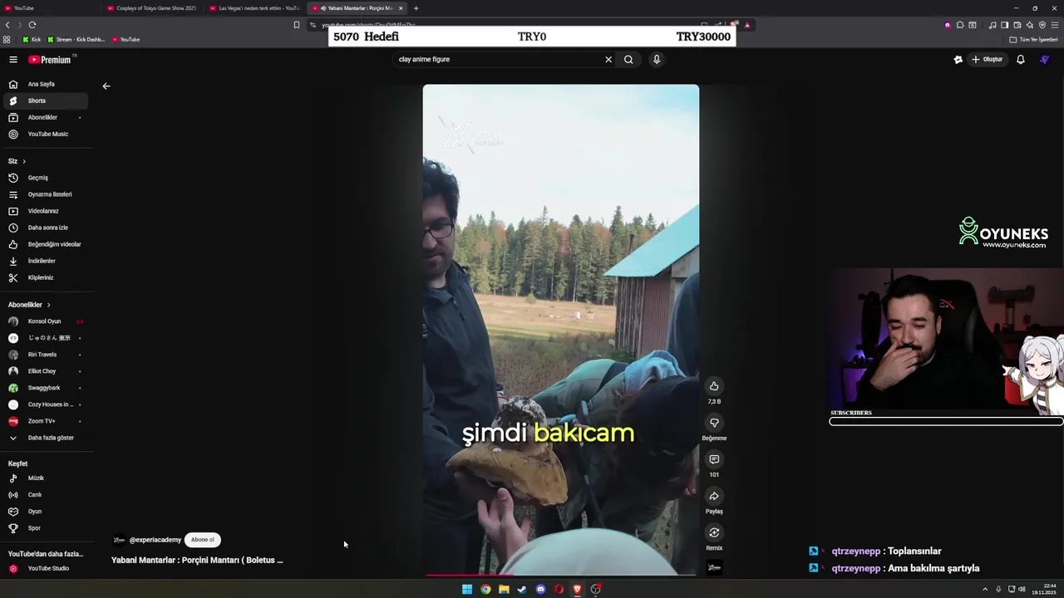
Task: Clear the search query with X
Action: (608, 60)
